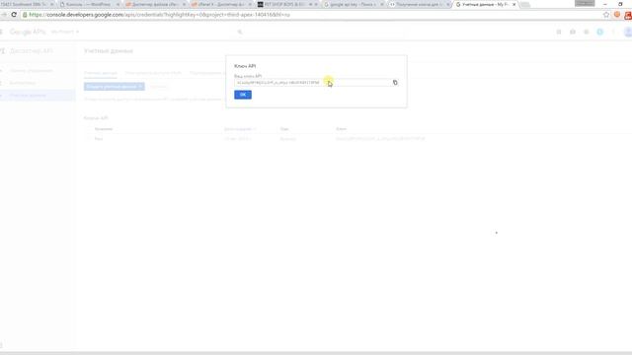Expand the My Project selector dropdown
Image resolution: width=632 pixels, height=355 pixels.
coord(65,32)
